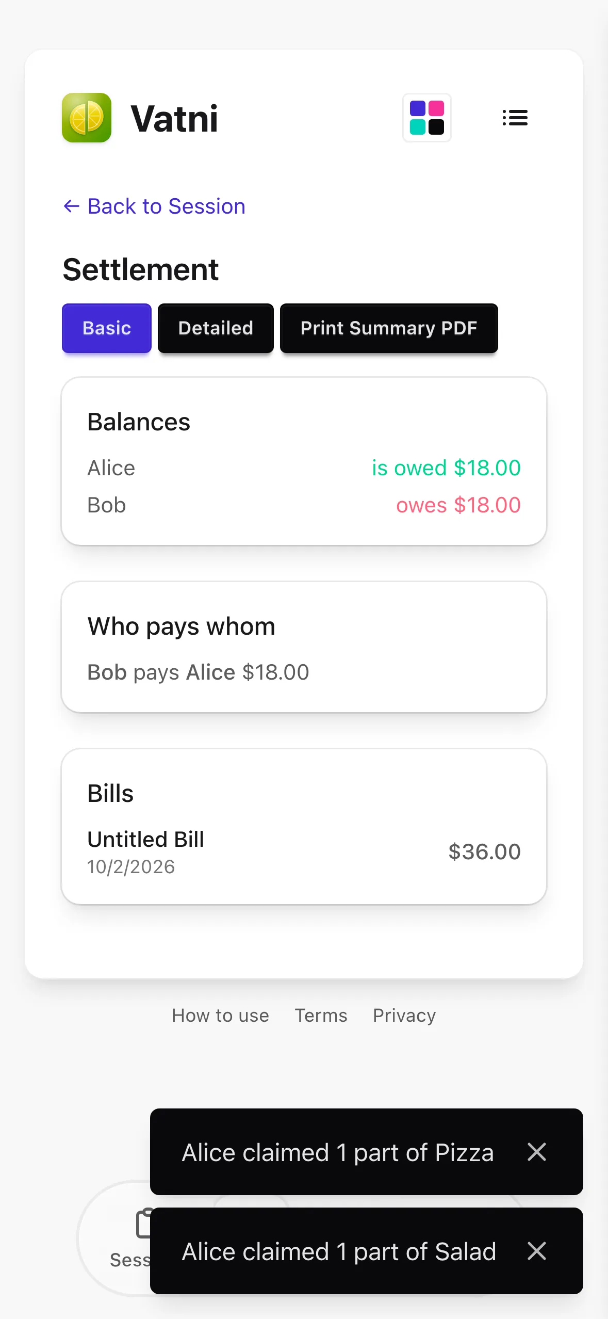Select Alice's is owed $18.00 balance row

pos(304,468)
